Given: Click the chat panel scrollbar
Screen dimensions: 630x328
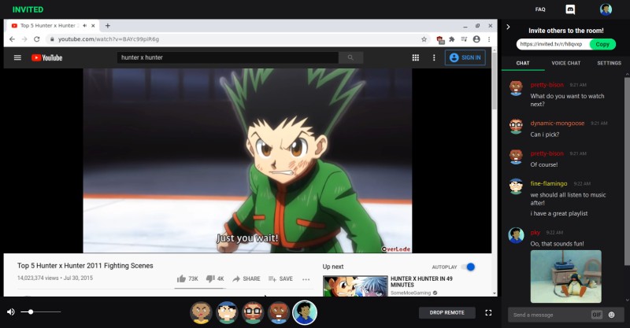Looking at the screenshot, I should pos(627,171).
